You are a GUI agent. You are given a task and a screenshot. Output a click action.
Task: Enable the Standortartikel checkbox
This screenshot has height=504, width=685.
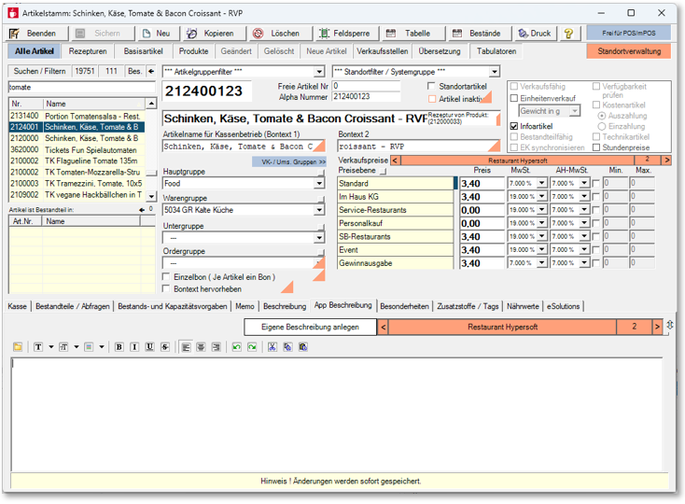[432, 86]
